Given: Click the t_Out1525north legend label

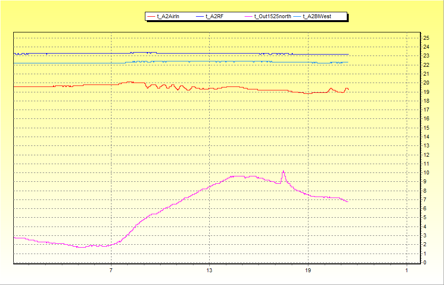Looking at the screenshot, I should tap(272, 17).
